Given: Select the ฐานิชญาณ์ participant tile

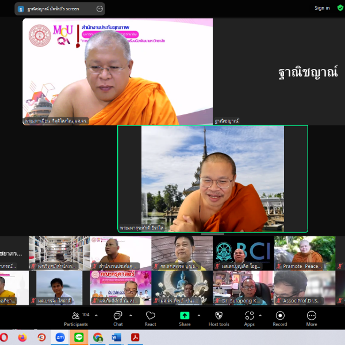Looking at the screenshot, I should (x=279, y=72).
